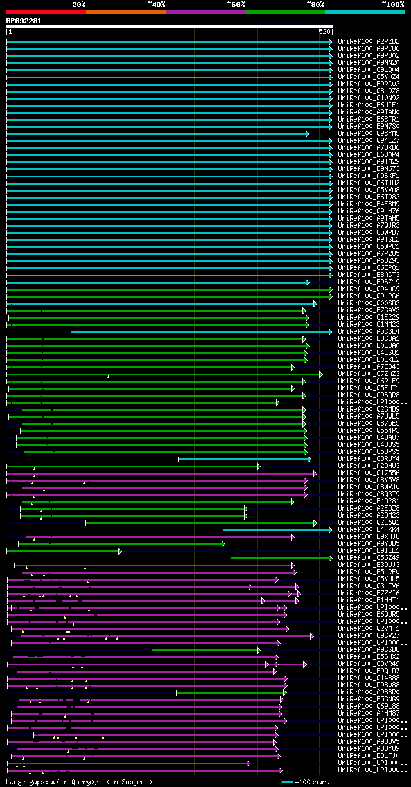Click the query name BP092281

pyautogui.click(x=24, y=21)
